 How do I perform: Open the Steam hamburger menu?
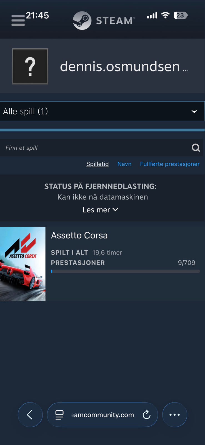click(x=18, y=21)
